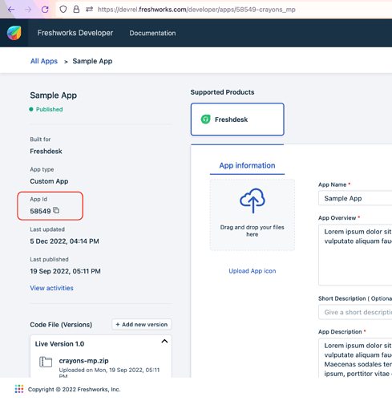Click inside the App Overview text area
Image resolution: width=392 pixels, height=401 pixels.
tap(355, 255)
